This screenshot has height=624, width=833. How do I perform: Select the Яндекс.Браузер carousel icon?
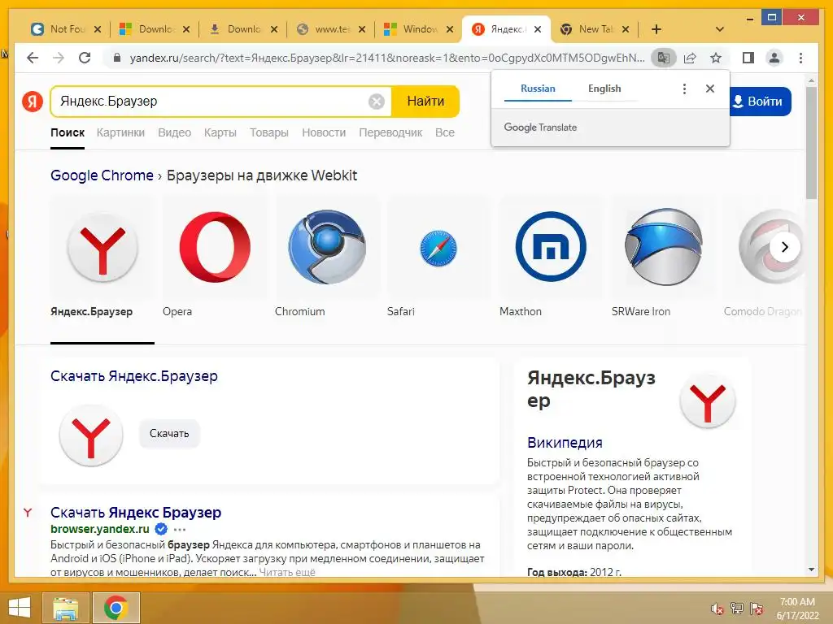coord(102,247)
